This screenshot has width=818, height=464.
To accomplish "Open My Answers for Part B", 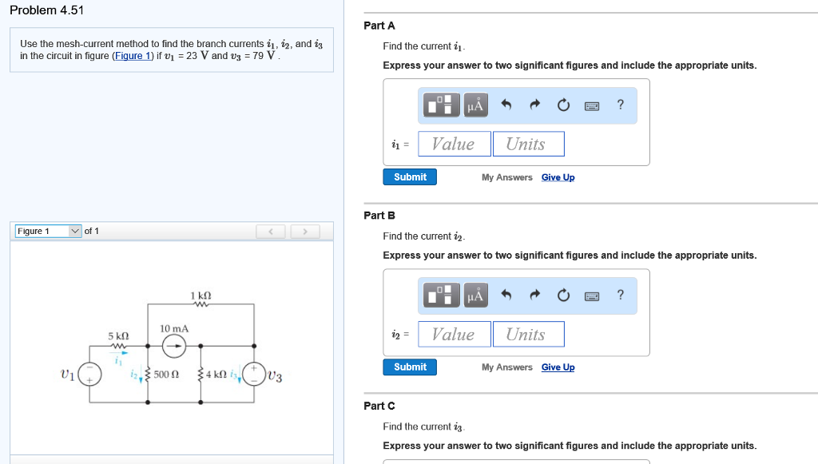I will tap(506, 367).
